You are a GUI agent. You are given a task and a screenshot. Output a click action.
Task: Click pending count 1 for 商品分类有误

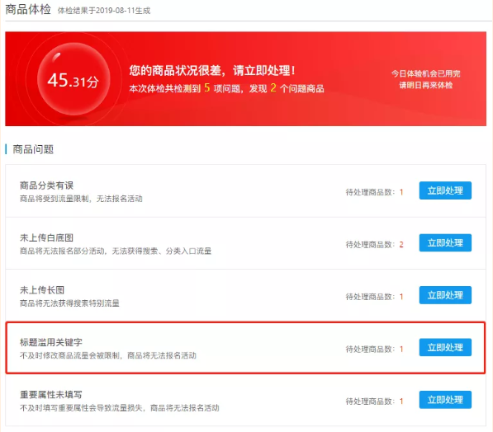401,192
